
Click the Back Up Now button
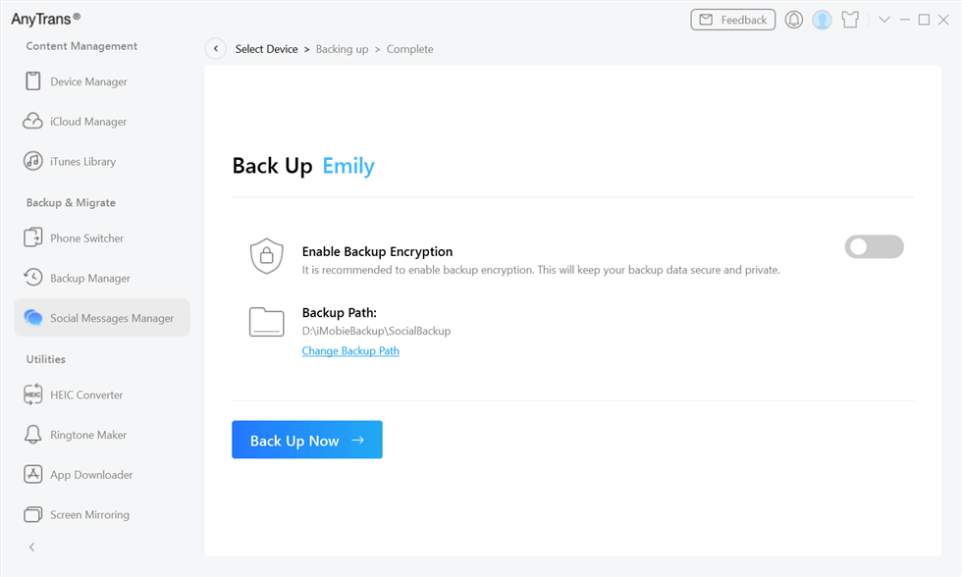(x=307, y=440)
